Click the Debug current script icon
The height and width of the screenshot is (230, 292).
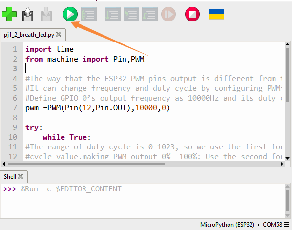tap(89, 14)
